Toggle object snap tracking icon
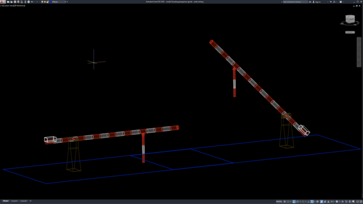Image resolution: width=363 pixels, height=204 pixels. click(309, 202)
